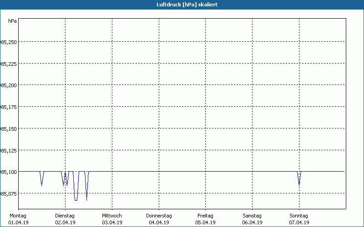Click the chart title 'Luftdruck [hPa] skaliert'

pos(182,5)
